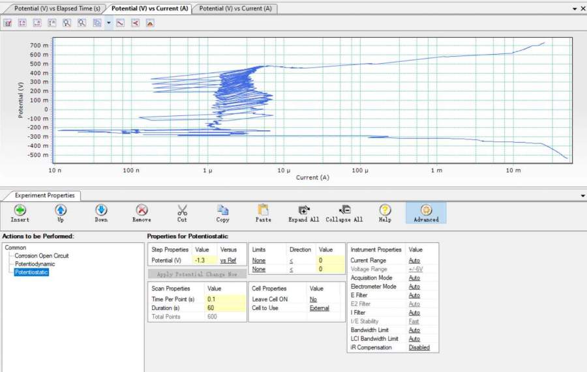Open the graph toolbar dropdown arrow

(108, 23)
